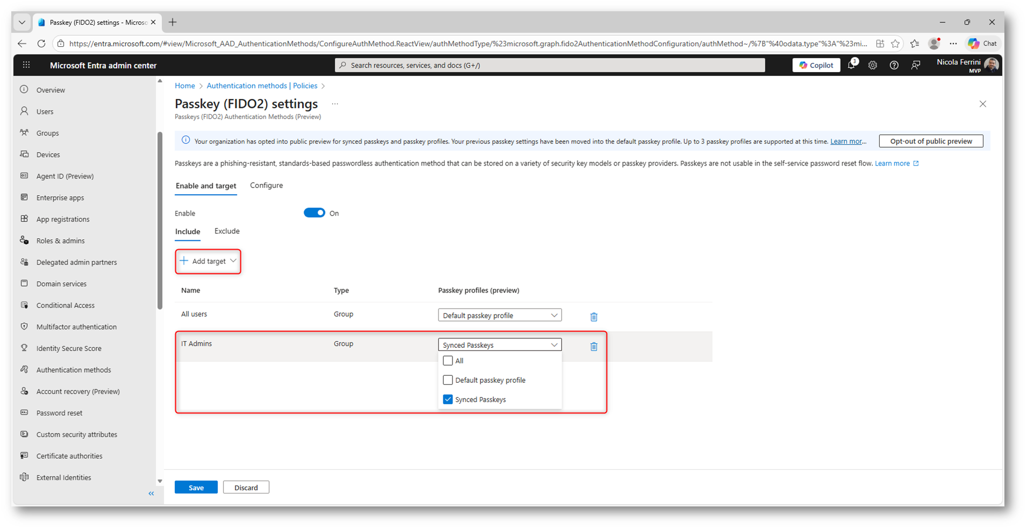Click the search resources input field
The width and height of the screenshot is (1027, 529).
549,65
